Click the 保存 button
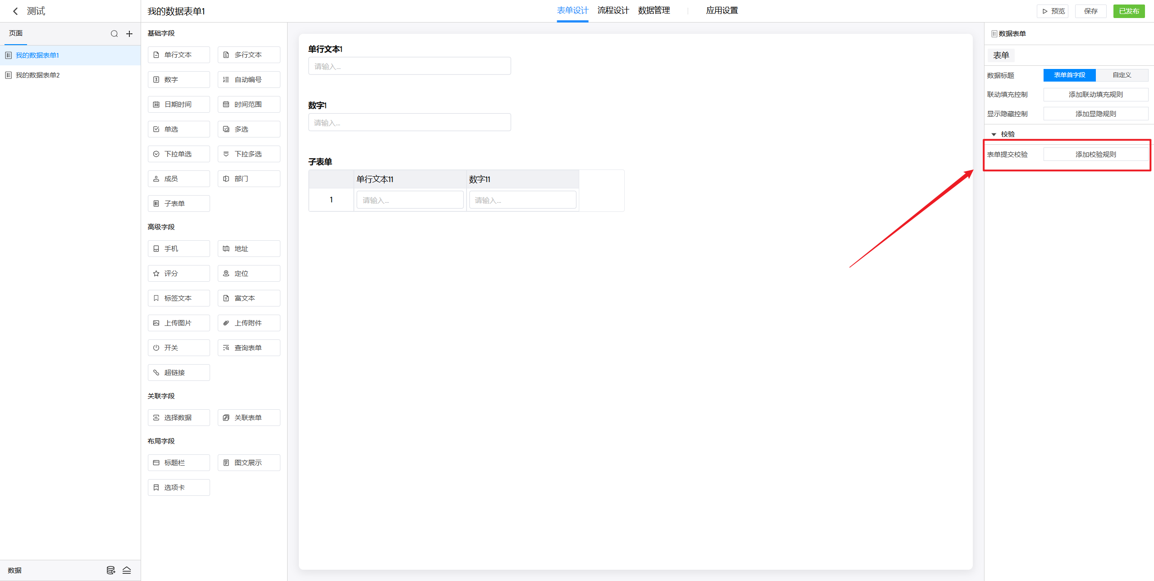This screenshot has width=1154, height=581. point(1090,11)
